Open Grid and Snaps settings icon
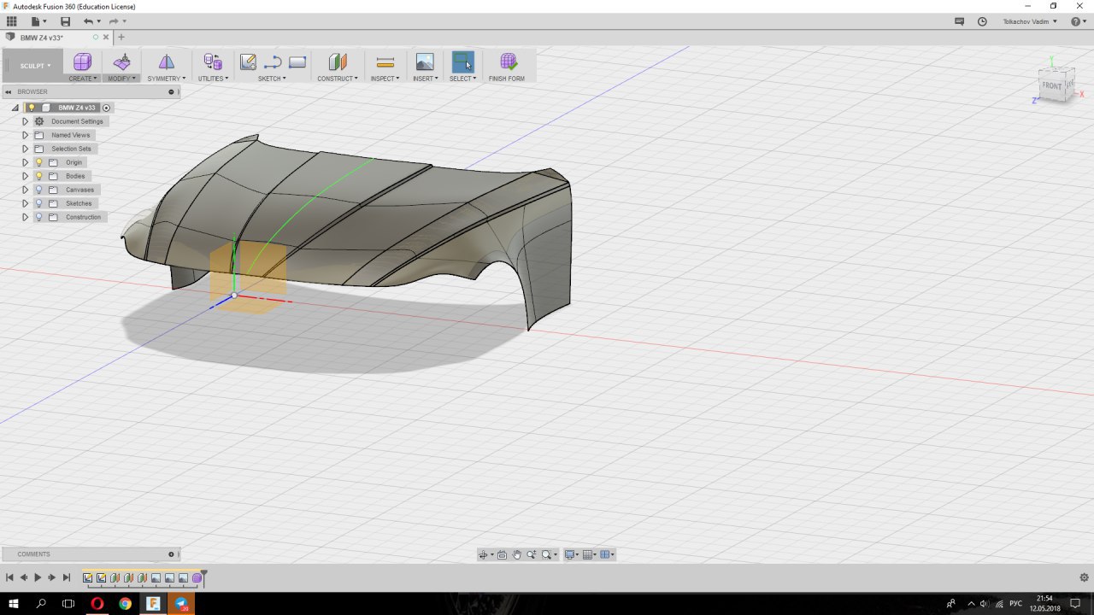The image size is (1094, 615). [x=587, y=554]
